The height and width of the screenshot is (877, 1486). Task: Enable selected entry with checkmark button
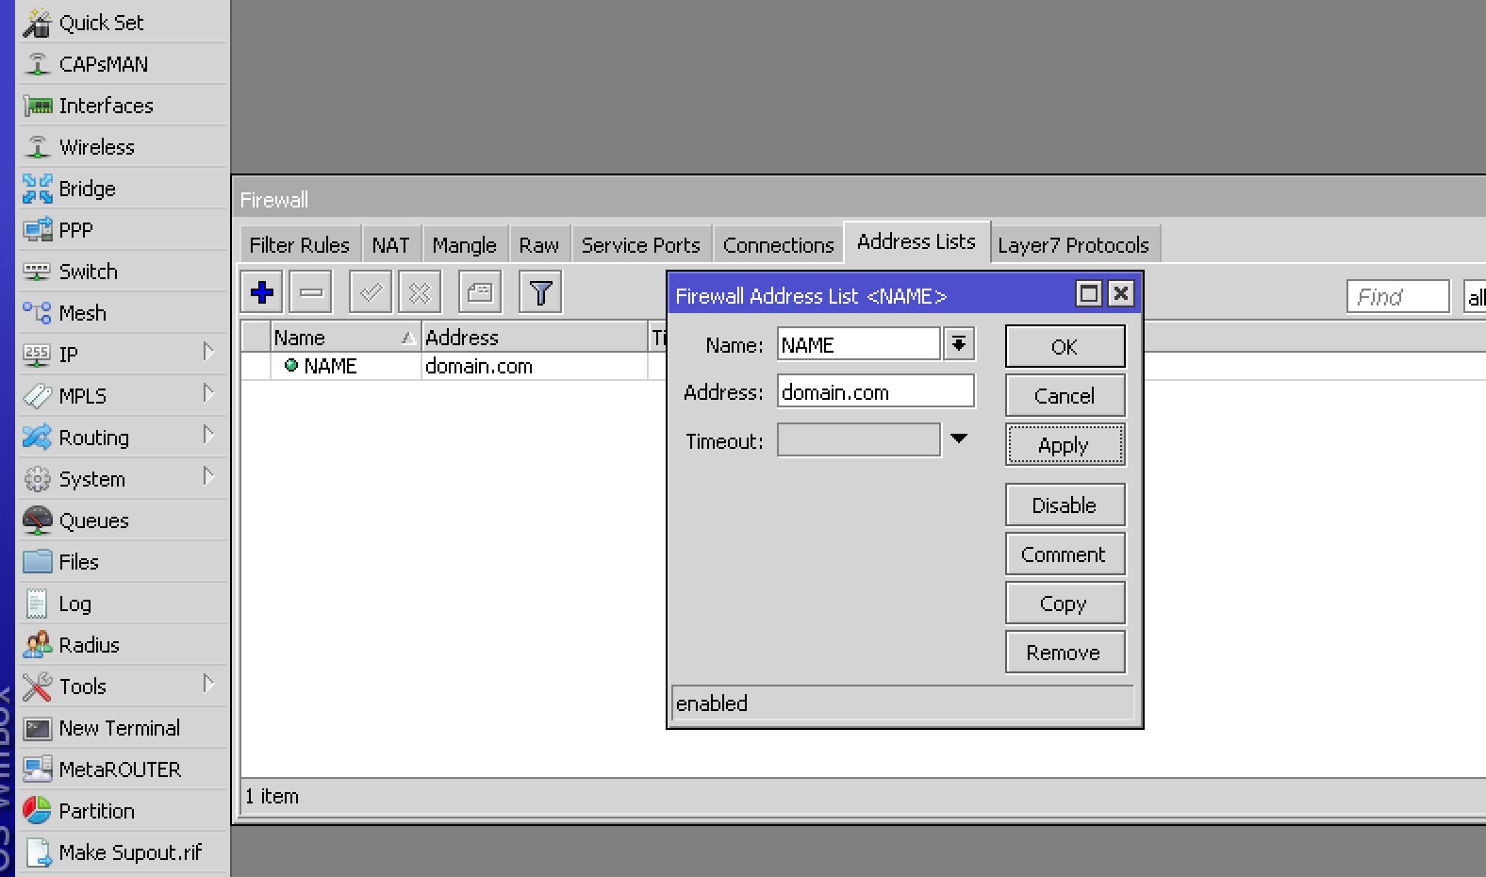(x=371, y=292)
